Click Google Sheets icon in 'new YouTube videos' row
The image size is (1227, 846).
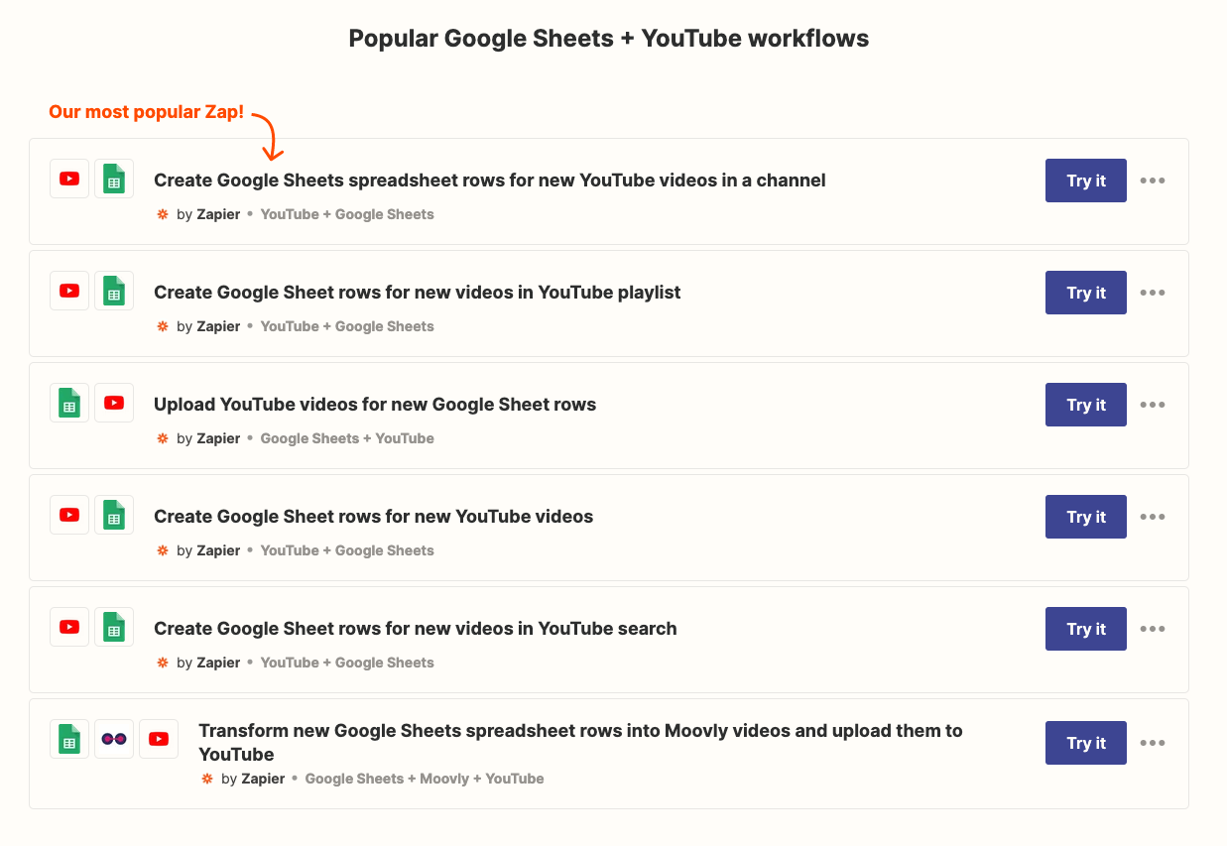(114, 515)
